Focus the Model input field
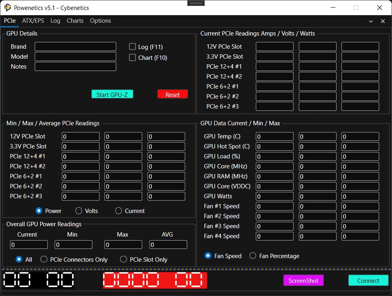Image resolution: width=392 pixels, height=296 pixels. (76, 57)
